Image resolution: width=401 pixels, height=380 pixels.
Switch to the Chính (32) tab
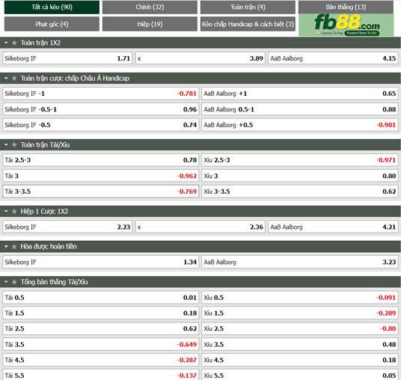(150, 7)
